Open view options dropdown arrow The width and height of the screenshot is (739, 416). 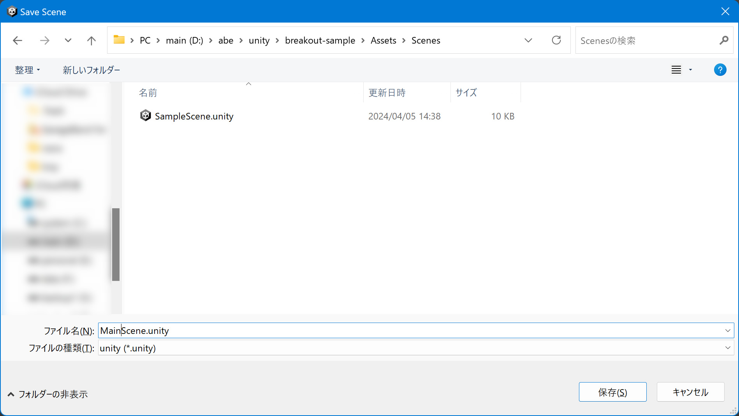pyautogui.click(x=690, y=70)
